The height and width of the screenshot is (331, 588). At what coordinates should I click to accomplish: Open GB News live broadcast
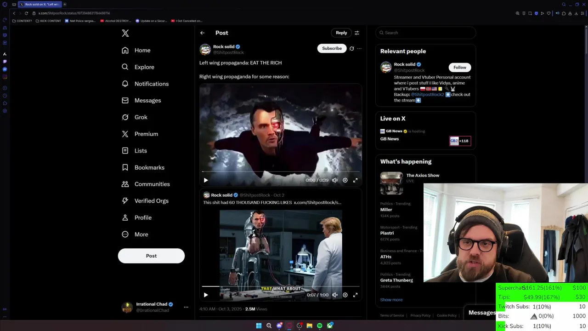tap(425, 136)
